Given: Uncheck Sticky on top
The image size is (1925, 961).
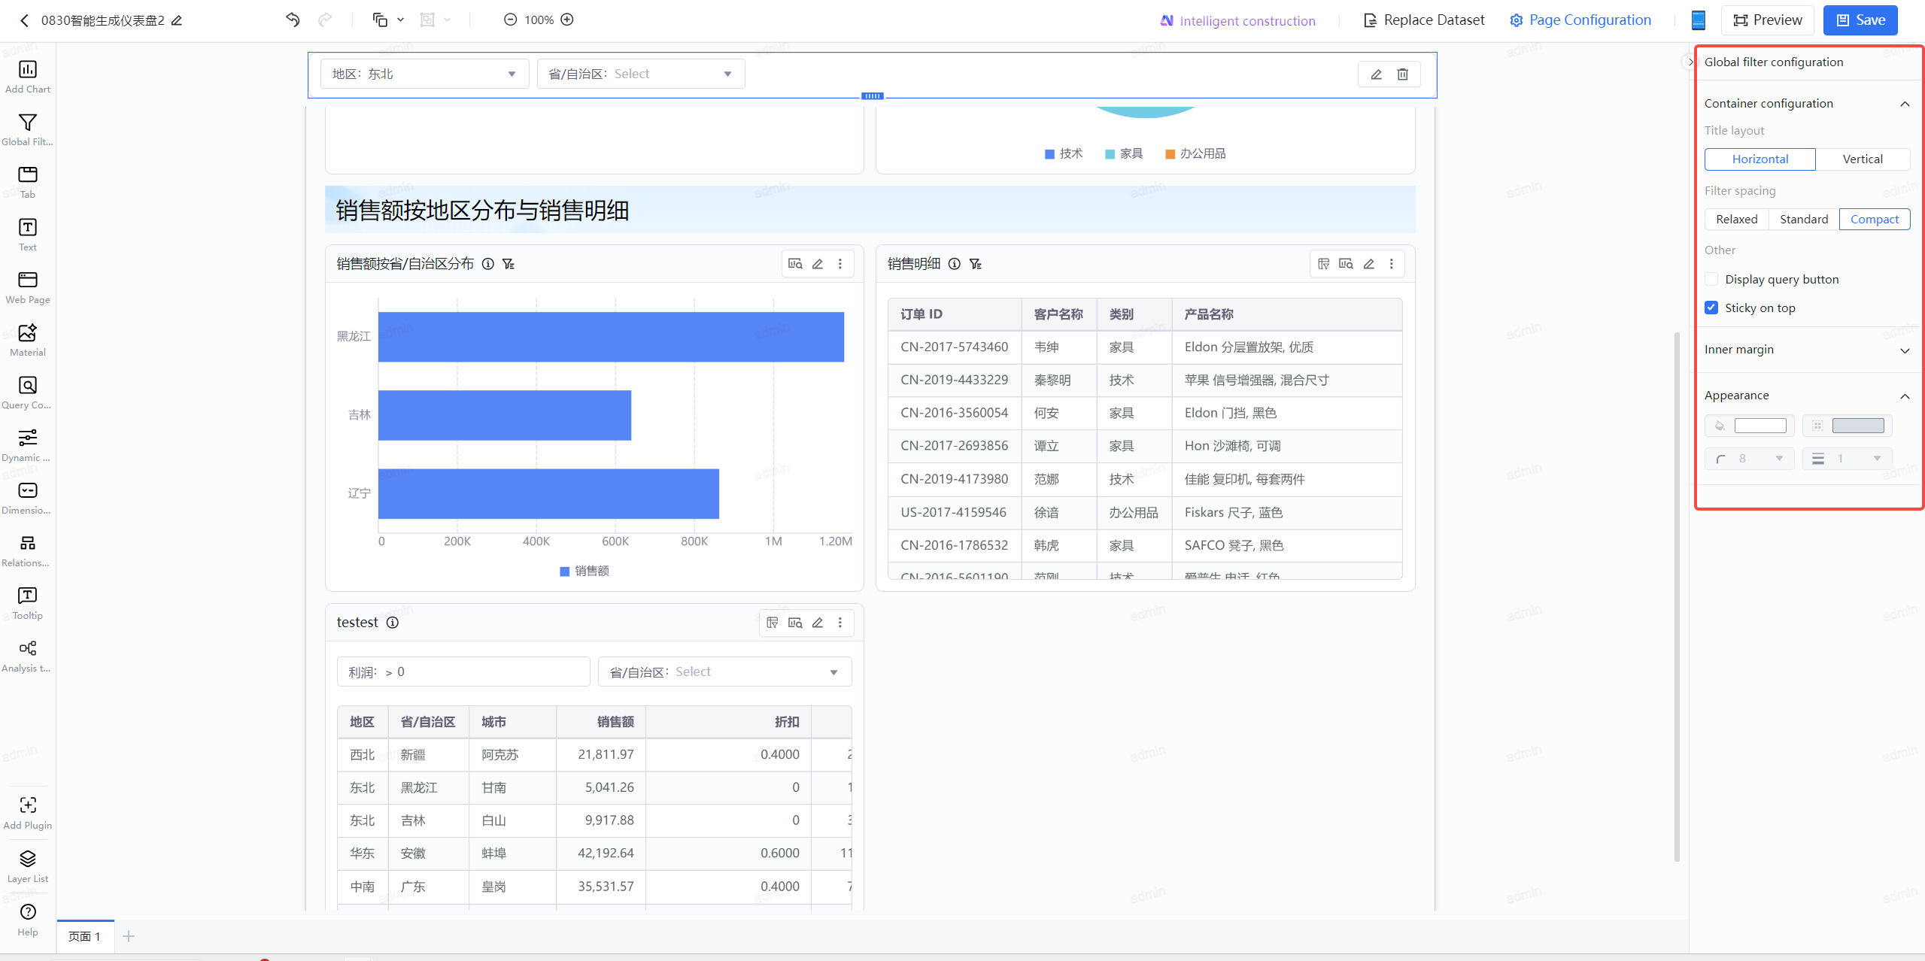Looking at the screenshot, I should (x=1711, y=308).
